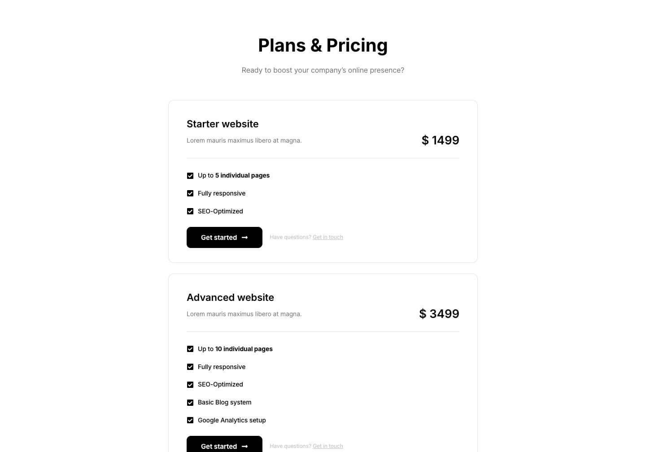Click the $ 1499 price
Viewport: 646px width, 452px height.
[441, 140]
